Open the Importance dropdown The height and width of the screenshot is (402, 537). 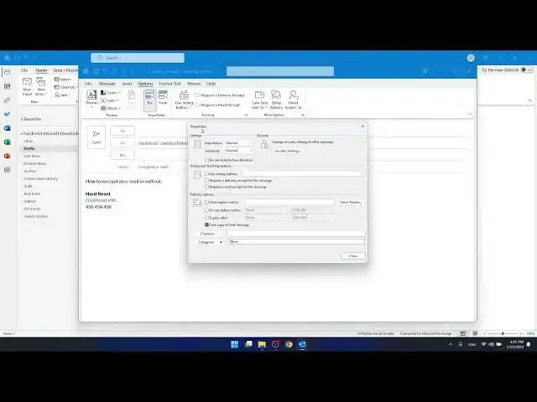point(239,143)
